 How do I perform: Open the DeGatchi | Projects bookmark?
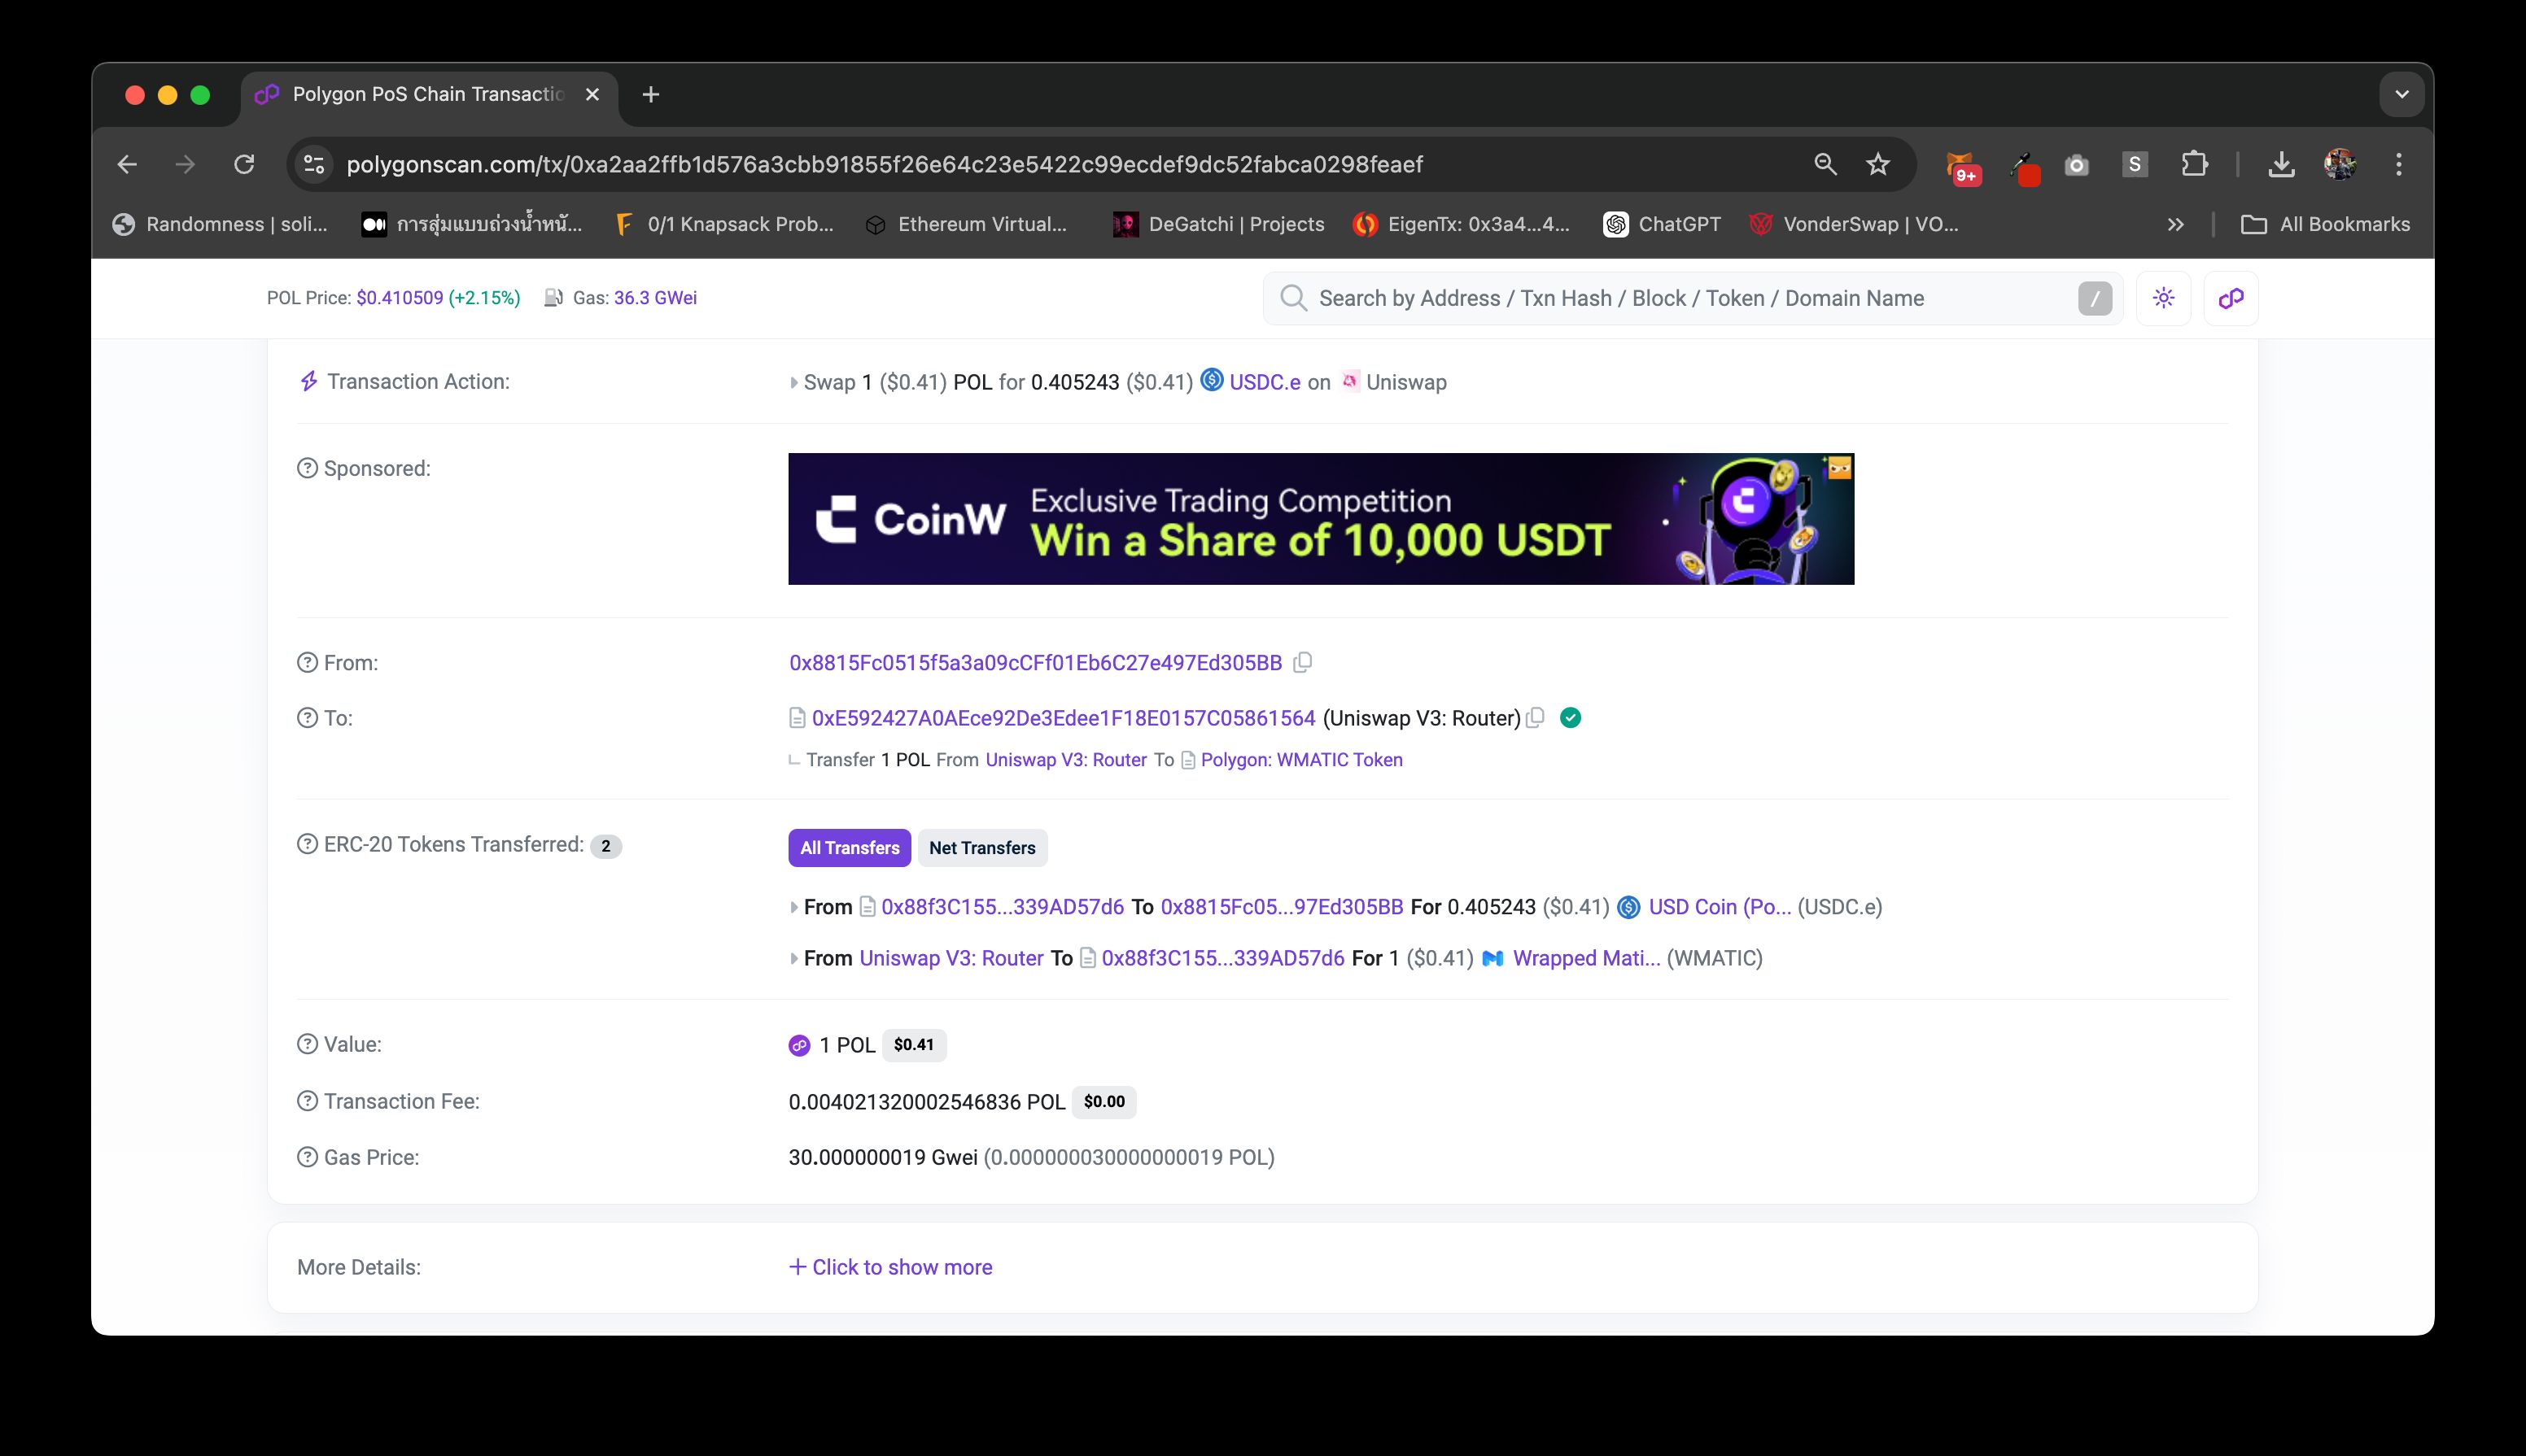[1218, 224]
